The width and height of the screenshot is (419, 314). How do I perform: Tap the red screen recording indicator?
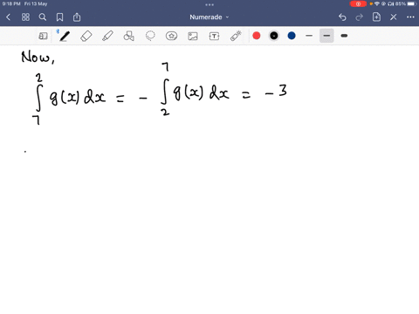(x=358, y=3)
